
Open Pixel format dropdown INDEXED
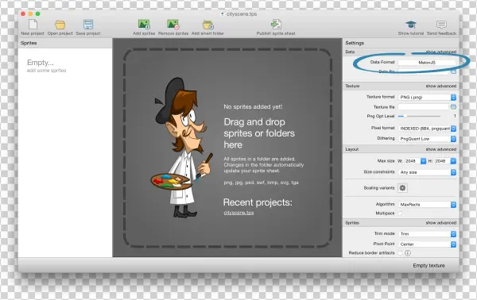[428, 129]
